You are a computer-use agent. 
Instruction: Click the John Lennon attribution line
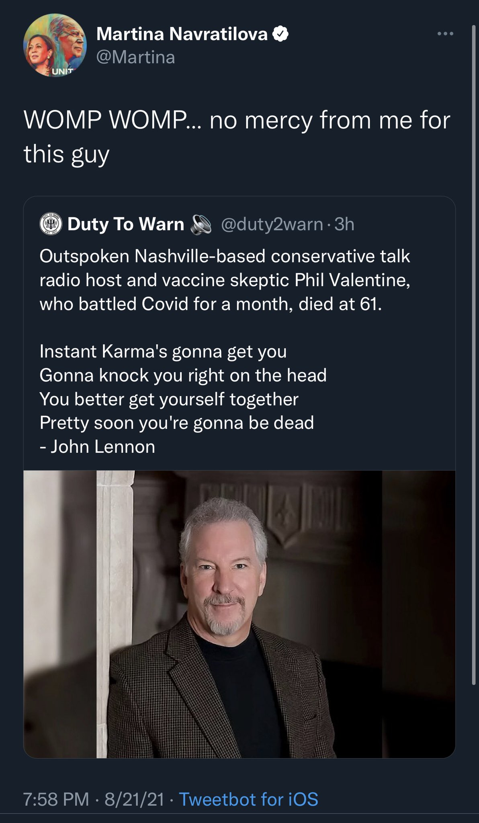coord(97,446)
